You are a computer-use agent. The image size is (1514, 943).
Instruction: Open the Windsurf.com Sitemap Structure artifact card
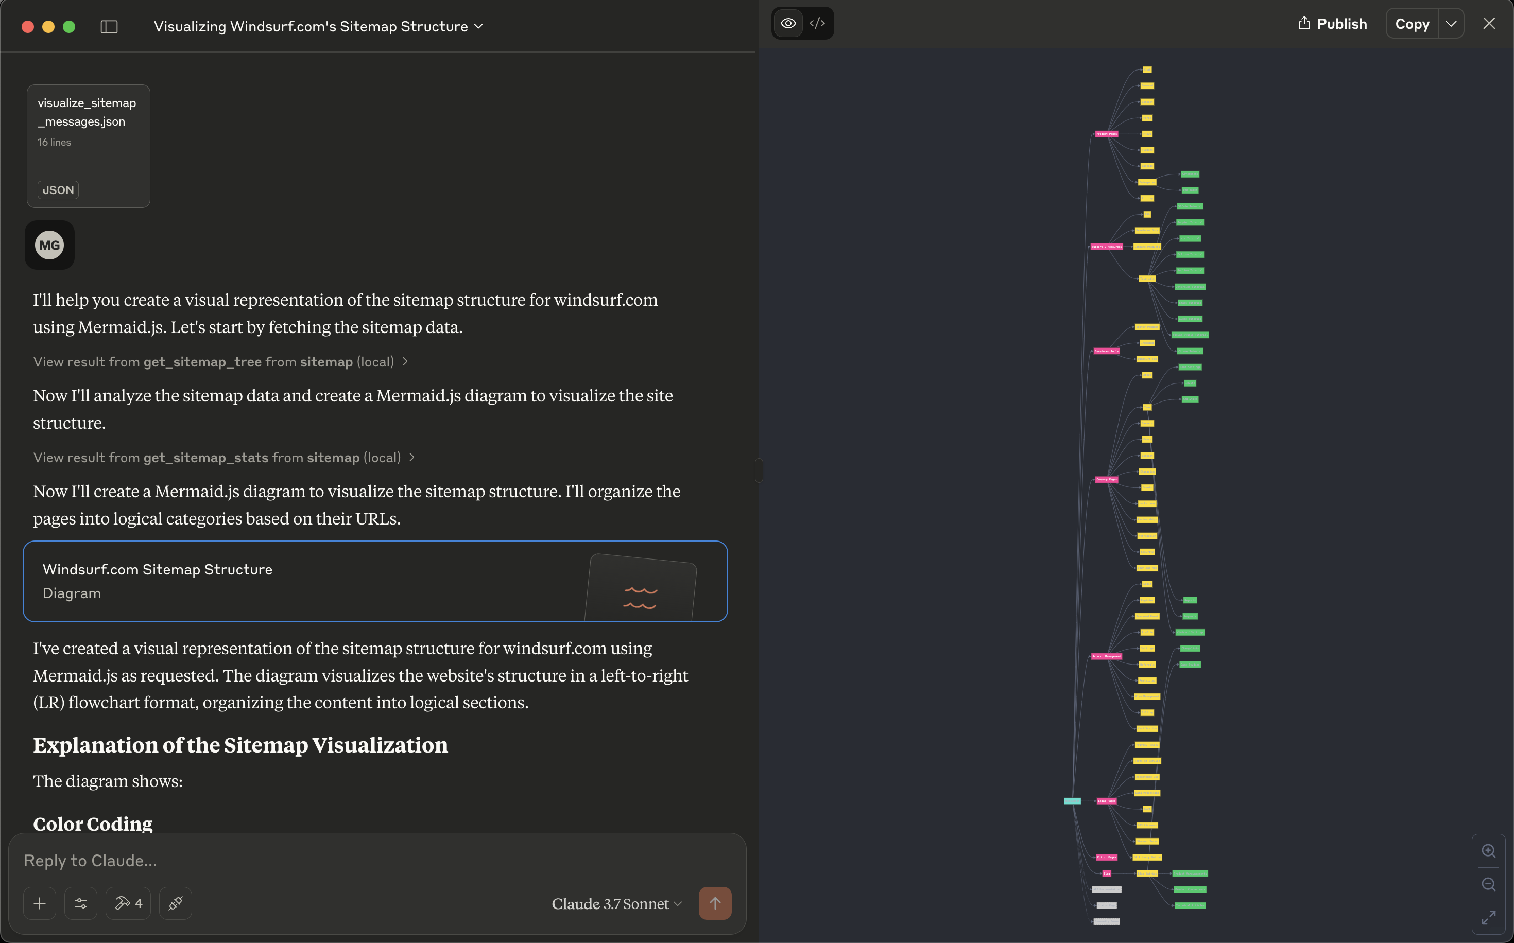[x=375, y=581]
